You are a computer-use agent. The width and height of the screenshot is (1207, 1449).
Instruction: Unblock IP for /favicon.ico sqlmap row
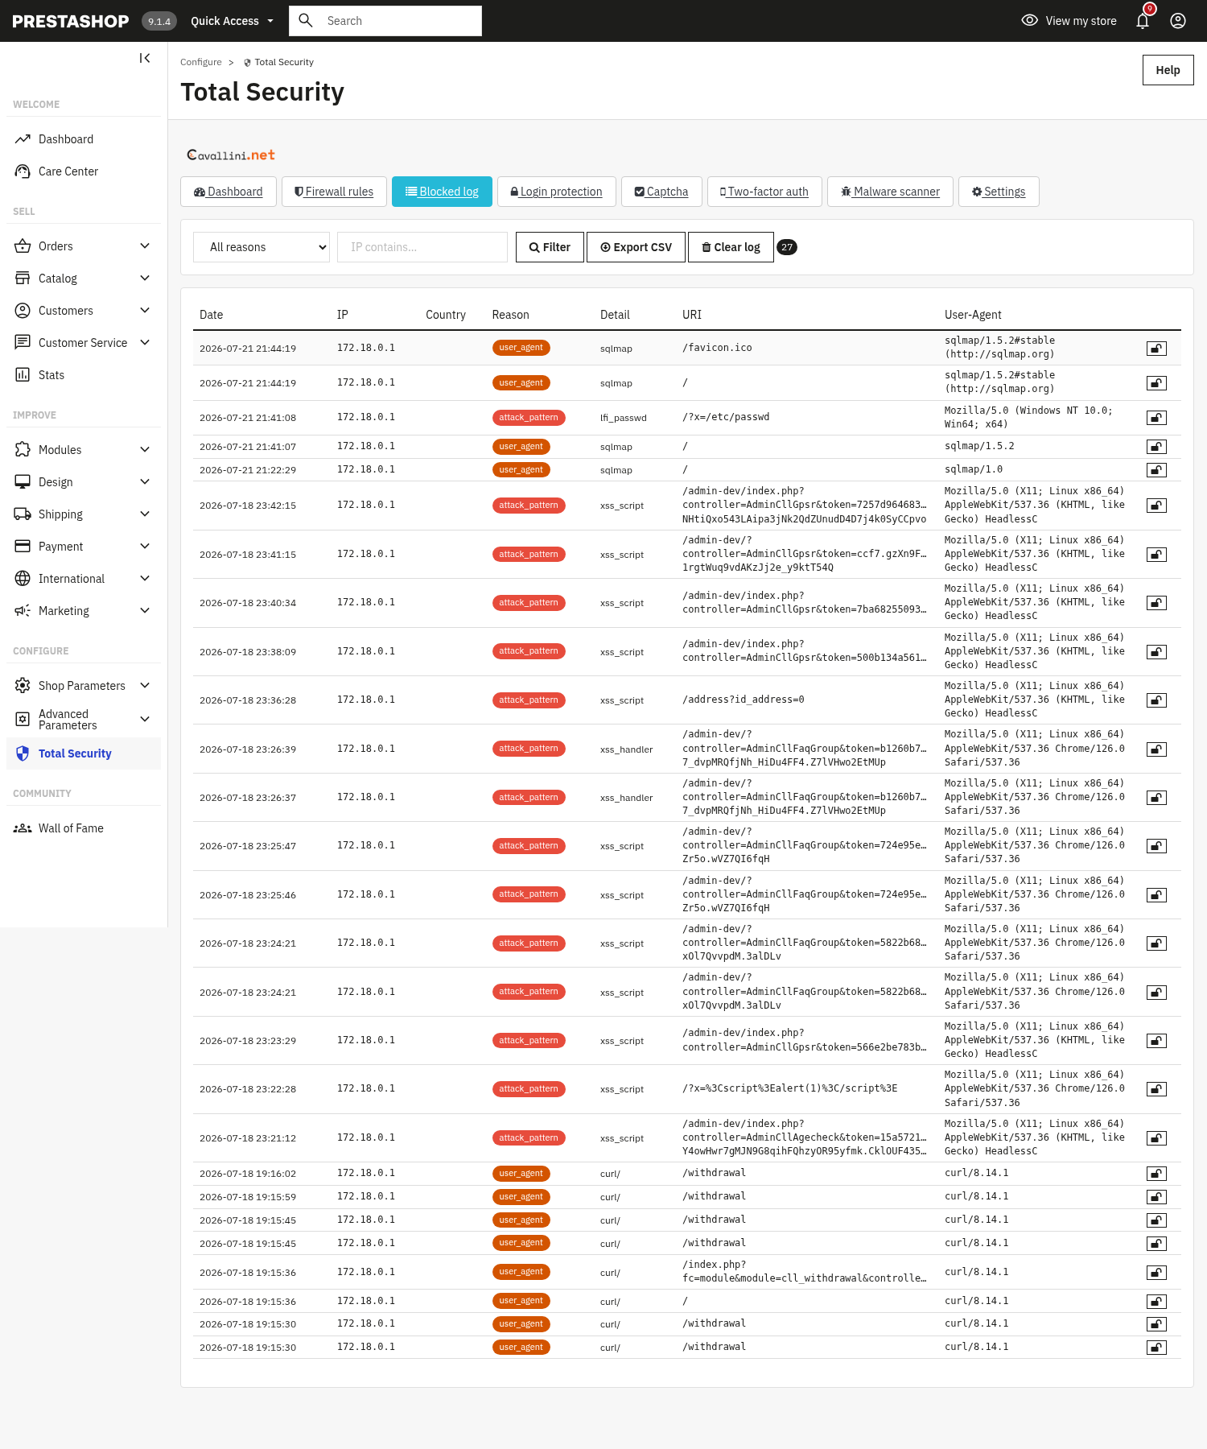[x=1156, y=349]
